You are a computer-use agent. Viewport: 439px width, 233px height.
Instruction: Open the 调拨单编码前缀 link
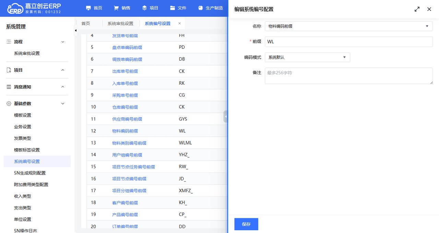127,59
